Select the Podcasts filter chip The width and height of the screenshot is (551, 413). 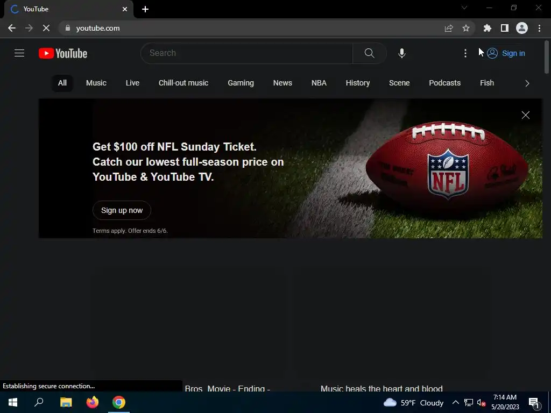coord(444,83)
